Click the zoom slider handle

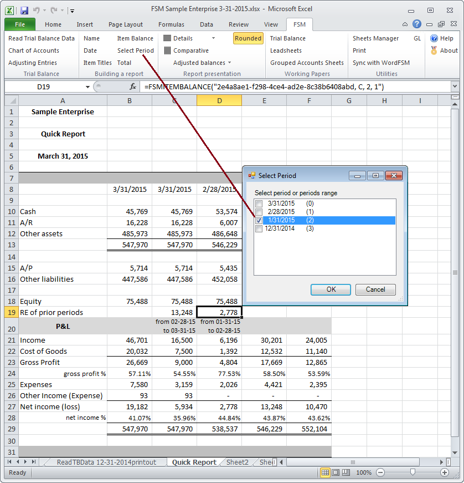coord(413,472)
